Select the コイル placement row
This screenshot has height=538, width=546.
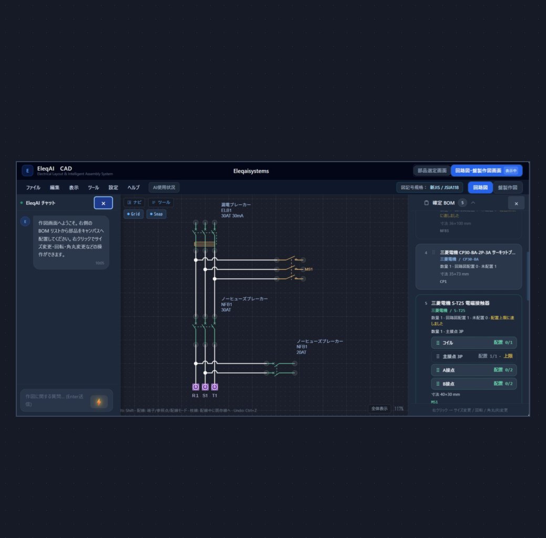coord(473,343)
